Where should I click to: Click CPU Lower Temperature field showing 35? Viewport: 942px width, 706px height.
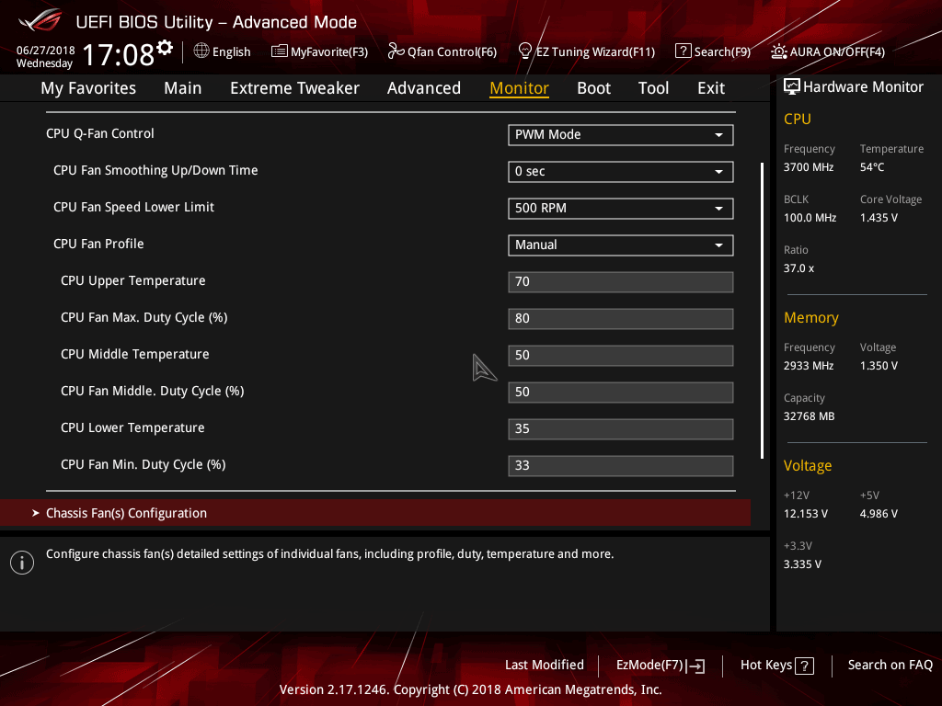[621, 429]
